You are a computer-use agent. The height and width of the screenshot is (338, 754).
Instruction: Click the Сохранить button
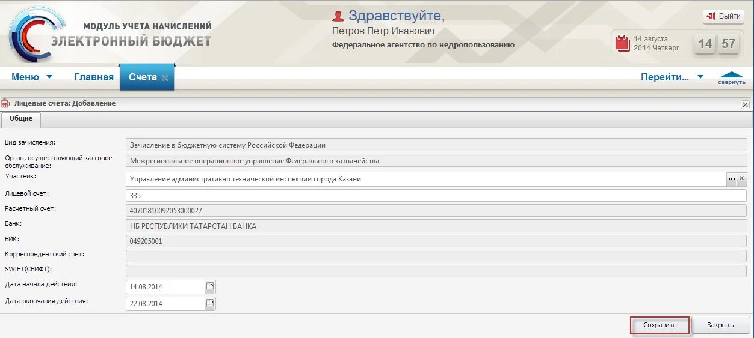coord(660,325)
